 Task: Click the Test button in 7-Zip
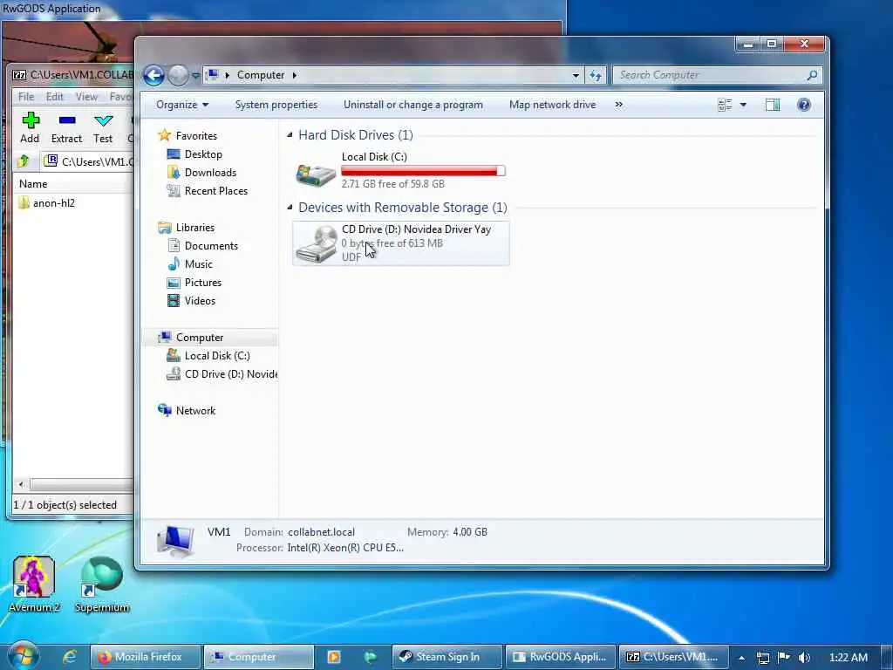click(x=103, y=127)
